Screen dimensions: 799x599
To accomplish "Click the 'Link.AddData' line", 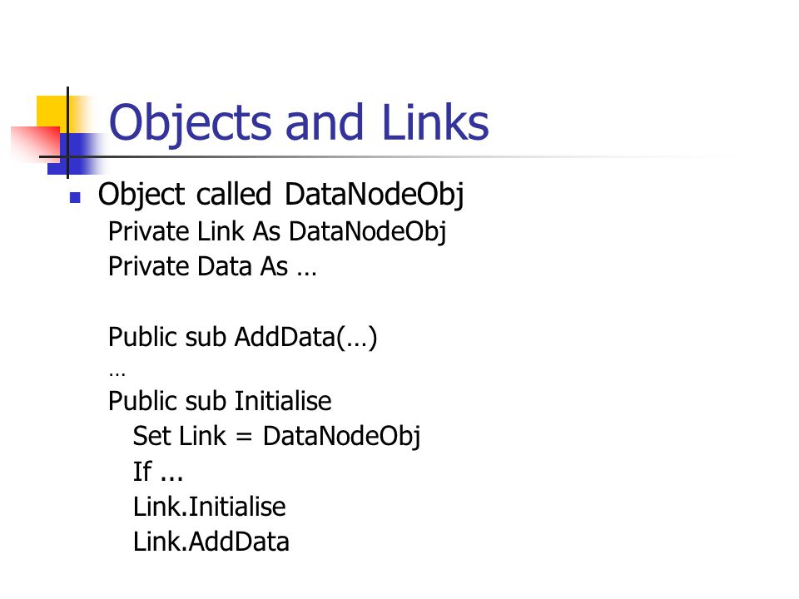I will (211, 542).
